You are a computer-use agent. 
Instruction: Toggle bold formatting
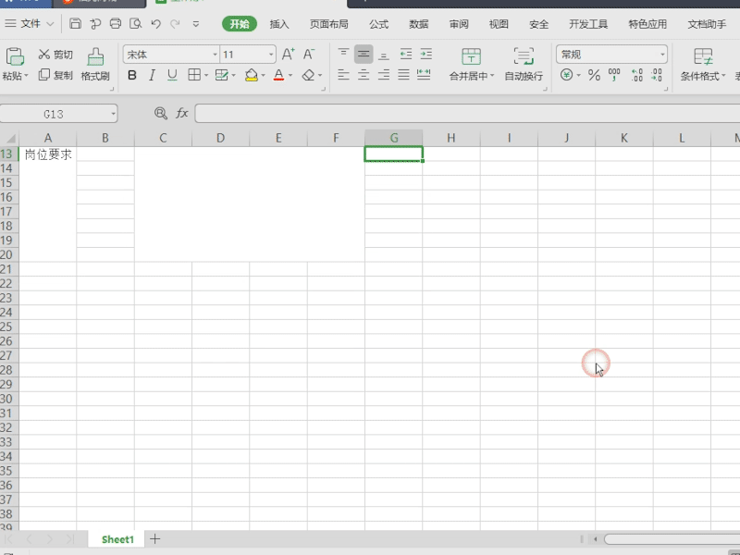coord(132,75)
